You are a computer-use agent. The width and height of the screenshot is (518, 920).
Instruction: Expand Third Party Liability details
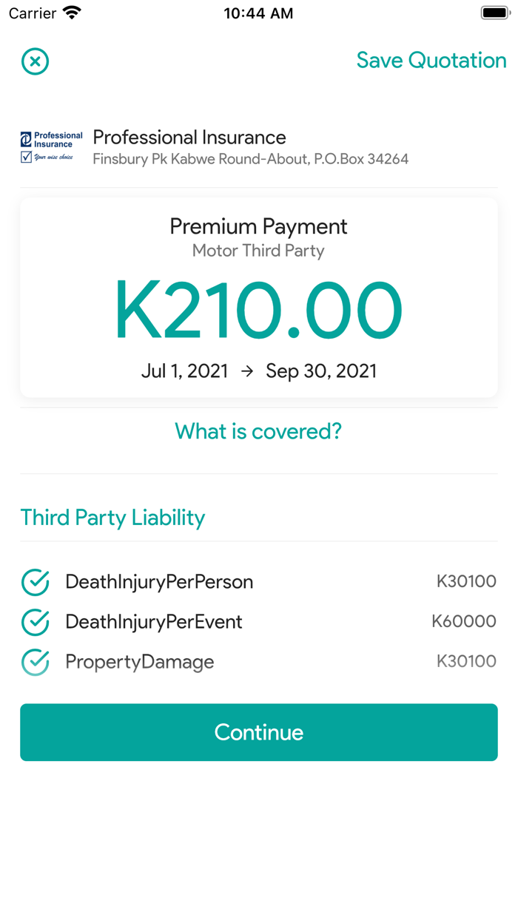[112, 518]
